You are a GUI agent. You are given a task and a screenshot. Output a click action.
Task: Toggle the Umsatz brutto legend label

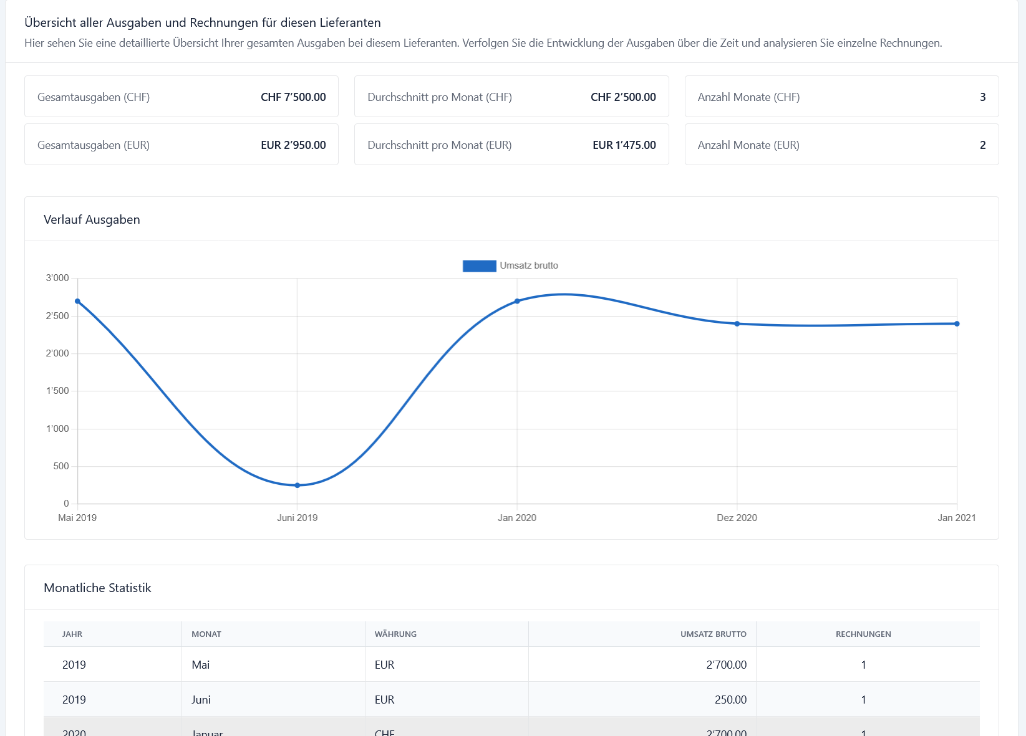[528, 265]
